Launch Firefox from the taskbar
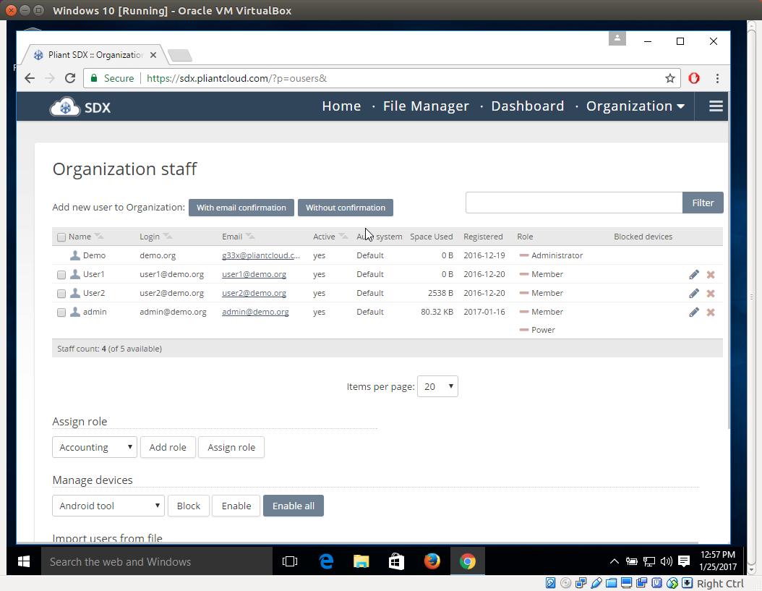The height and width of the screenshot is (591, 762). pyautogui.click(x=432, y=562)
